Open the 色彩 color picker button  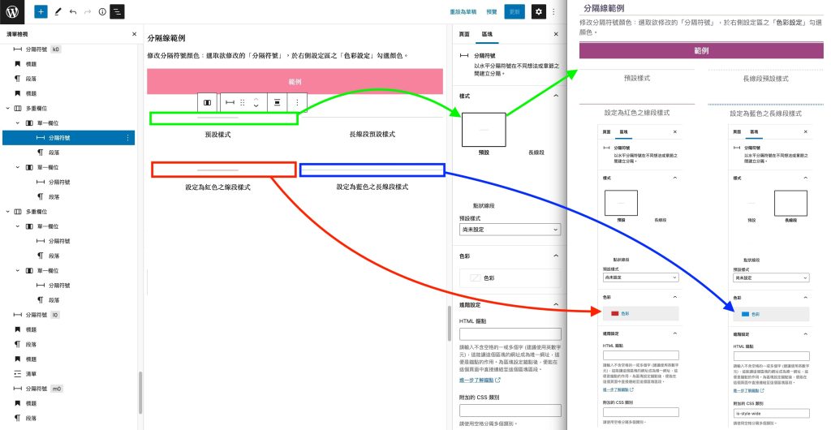(510, 278)
